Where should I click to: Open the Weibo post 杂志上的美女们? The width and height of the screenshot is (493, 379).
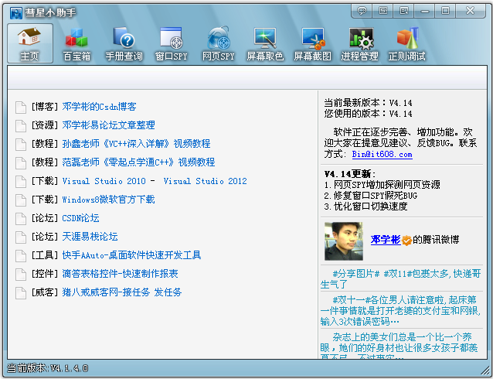pos(399,345)
